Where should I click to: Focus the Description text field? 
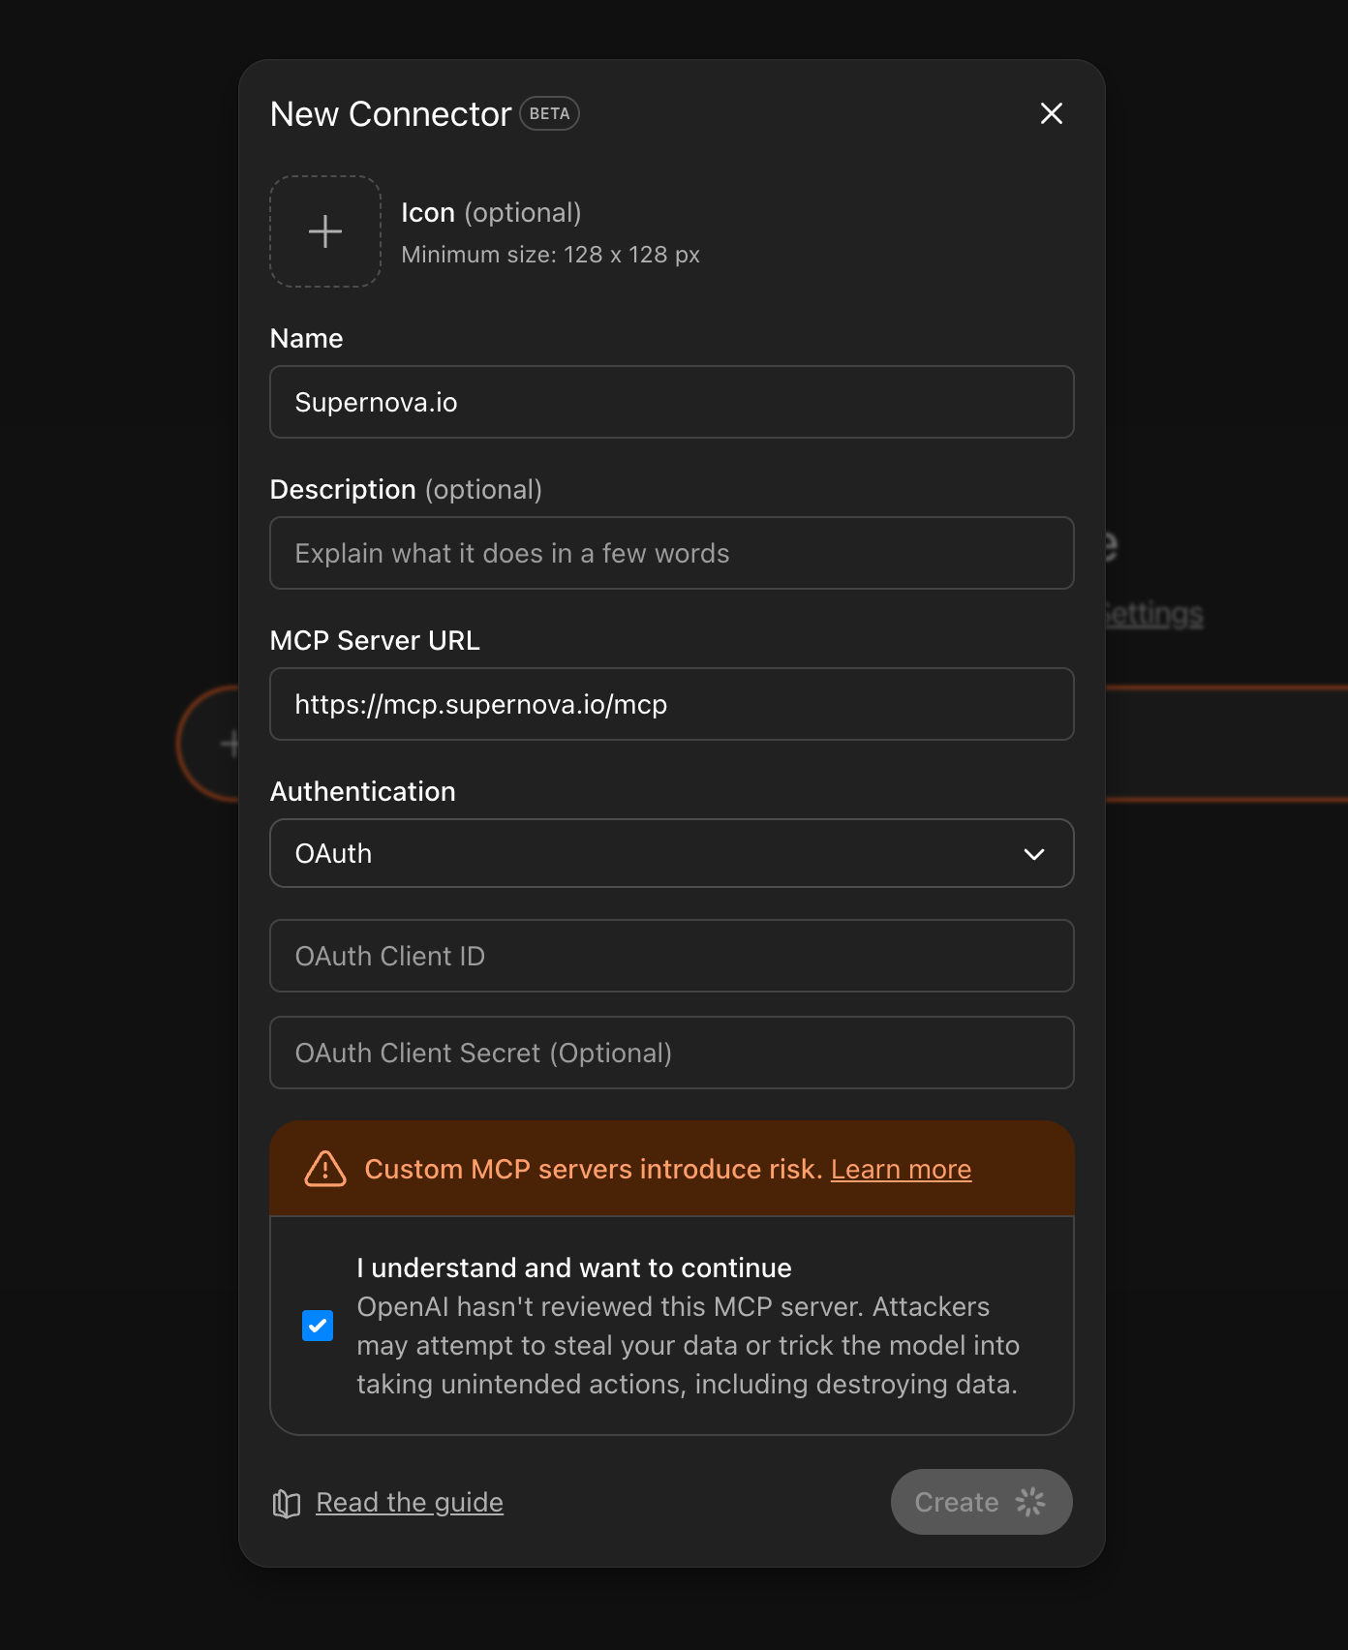pos(670,553)
